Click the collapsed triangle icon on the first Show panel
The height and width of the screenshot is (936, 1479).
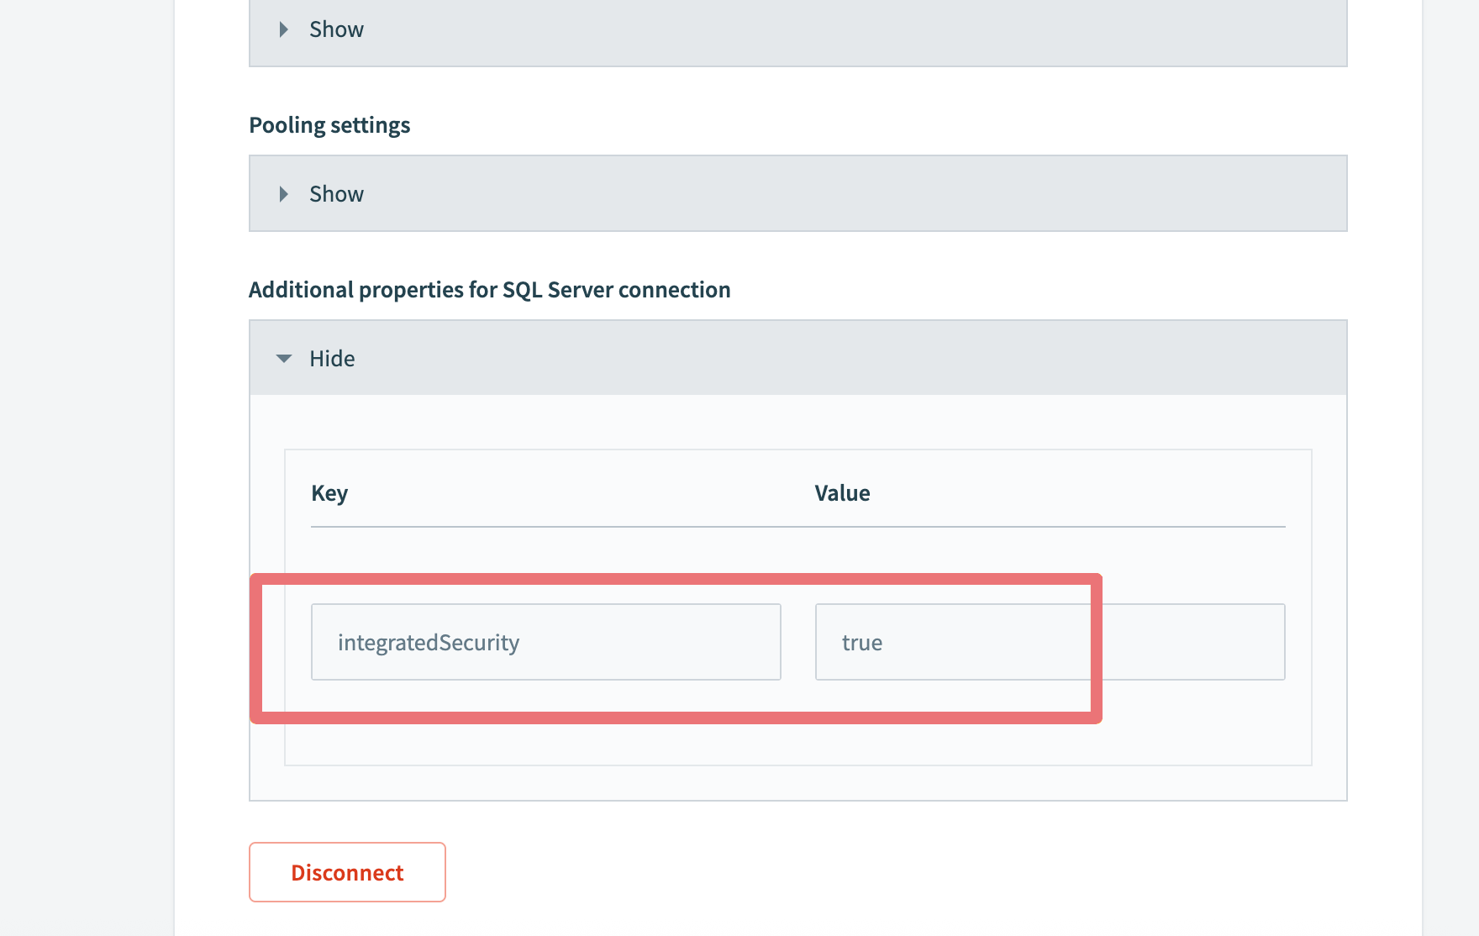coord(283,29)
